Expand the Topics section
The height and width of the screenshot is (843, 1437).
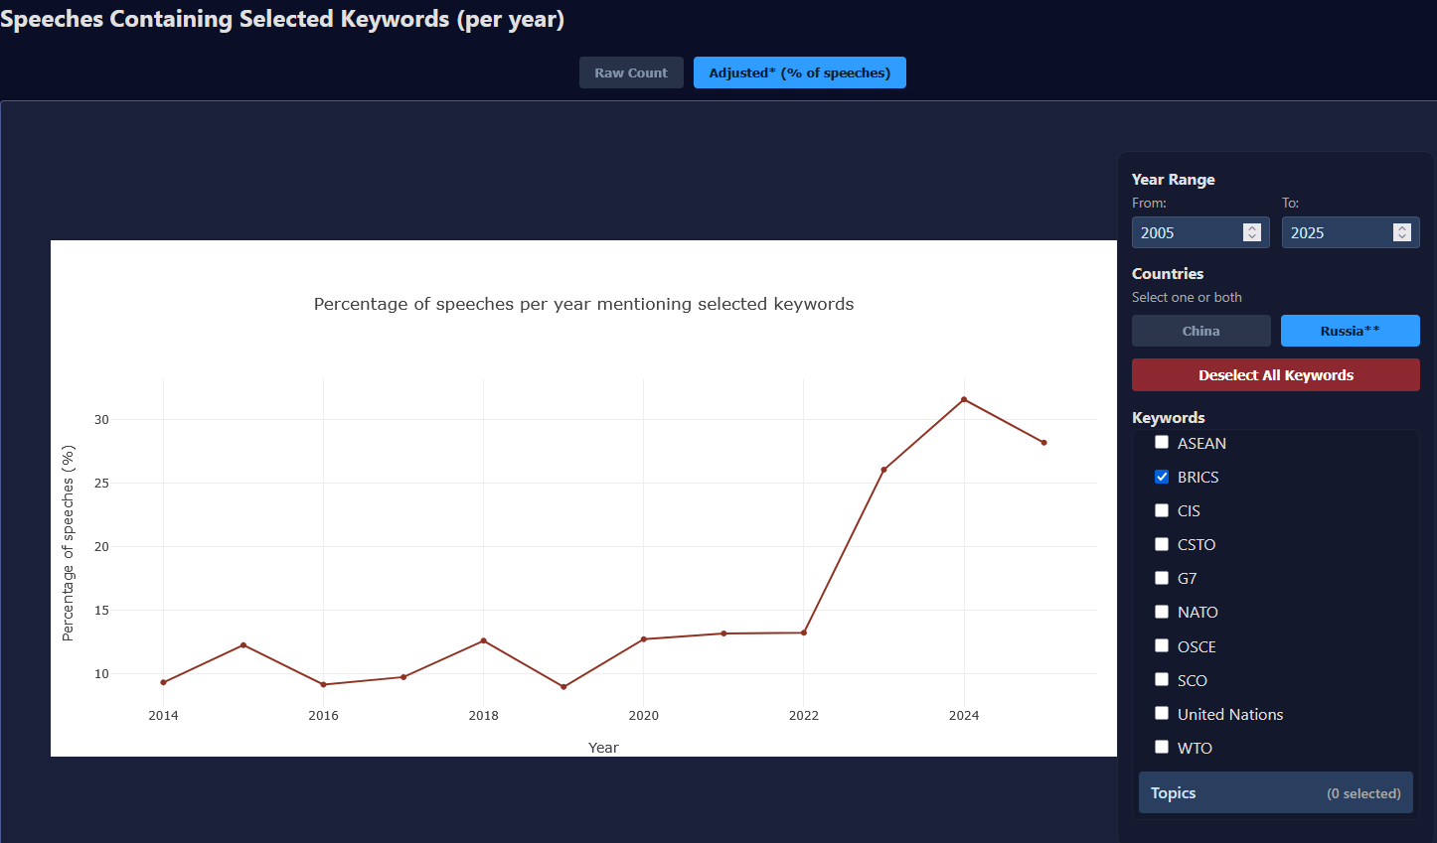[1275, 793]
